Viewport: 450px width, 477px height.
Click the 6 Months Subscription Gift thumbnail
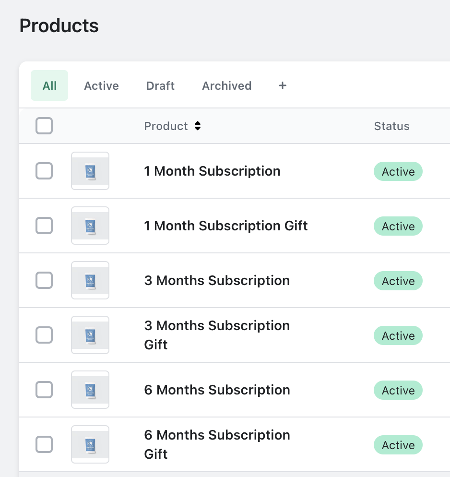coord(90,444)
